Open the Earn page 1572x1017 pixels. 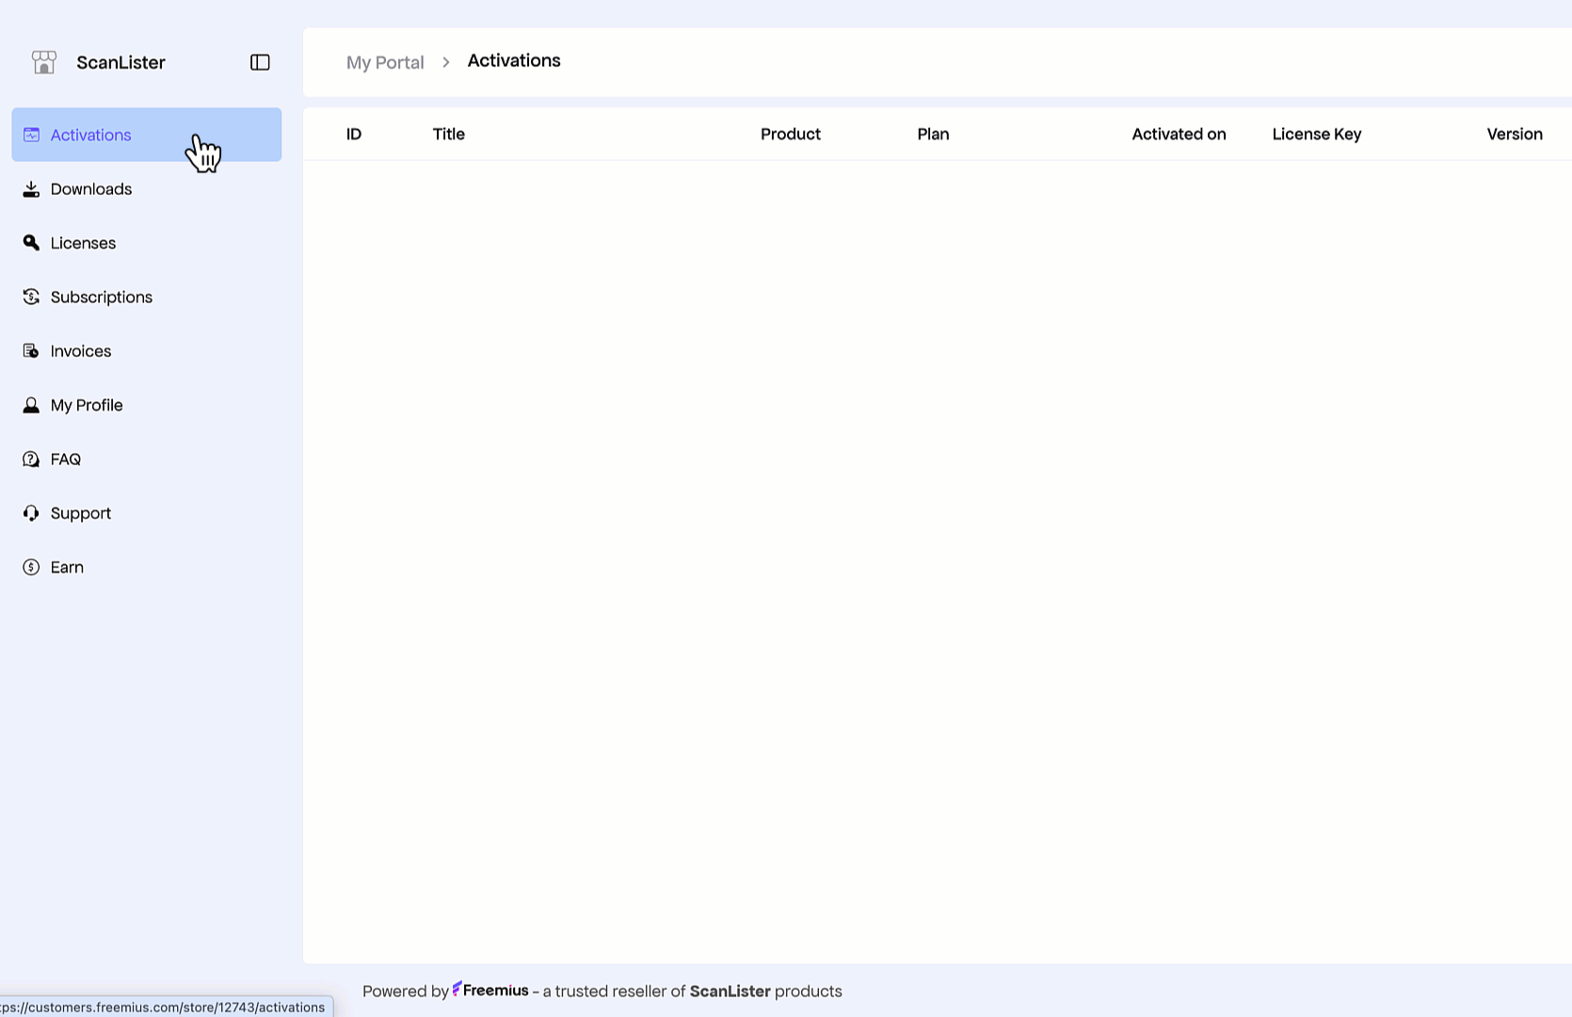point(147,567)
